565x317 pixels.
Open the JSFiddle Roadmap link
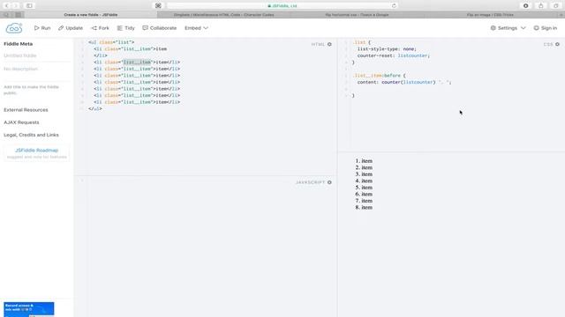pos(37,151)
